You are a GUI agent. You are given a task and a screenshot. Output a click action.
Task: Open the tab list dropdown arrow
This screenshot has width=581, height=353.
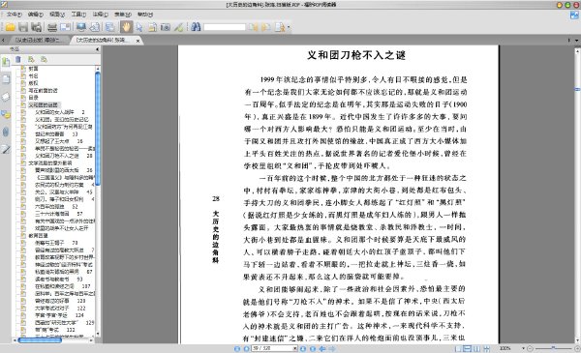576,41
